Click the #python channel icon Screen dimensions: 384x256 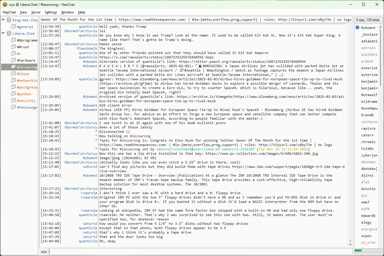(13, 94)
